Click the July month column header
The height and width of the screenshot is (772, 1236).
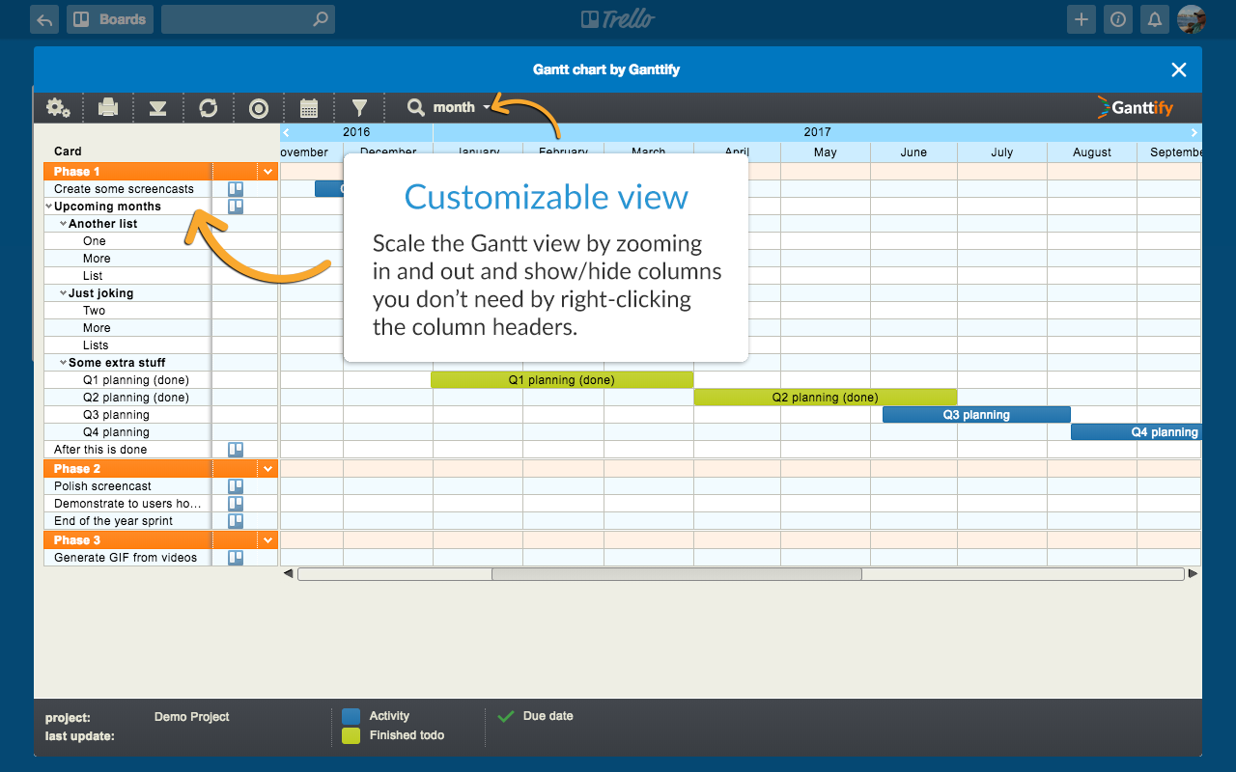(x=1002, y=152)
